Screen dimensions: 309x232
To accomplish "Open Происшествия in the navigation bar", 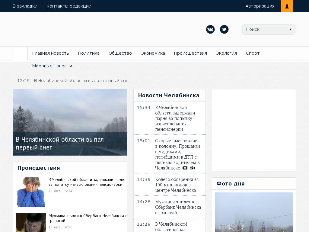I will point(190,53).
